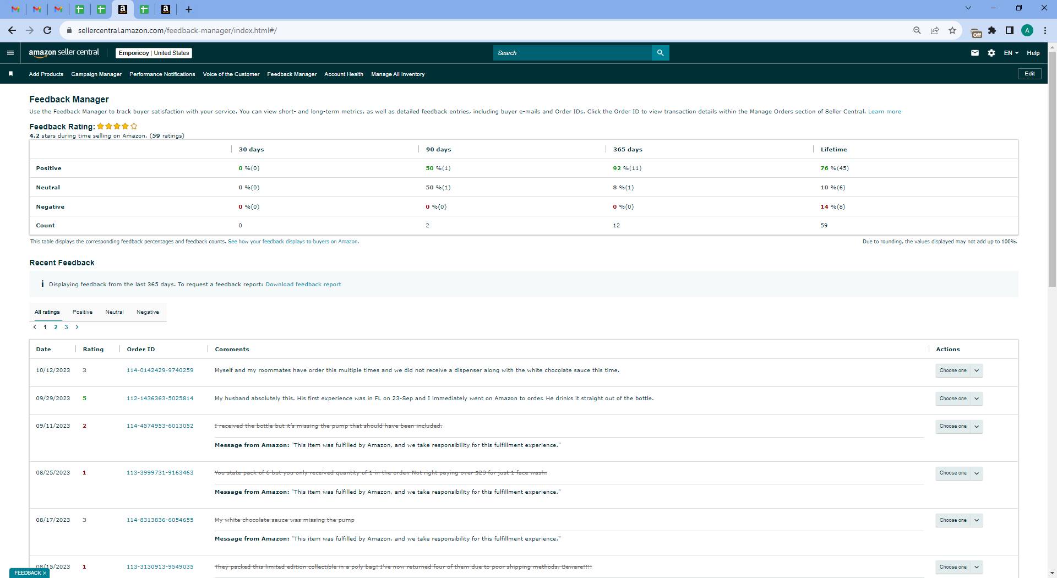Open order 113-3999731-9163463
The width and height of the screenshot is (1057, 578).
pyautogui.click(x=160, y=473)
